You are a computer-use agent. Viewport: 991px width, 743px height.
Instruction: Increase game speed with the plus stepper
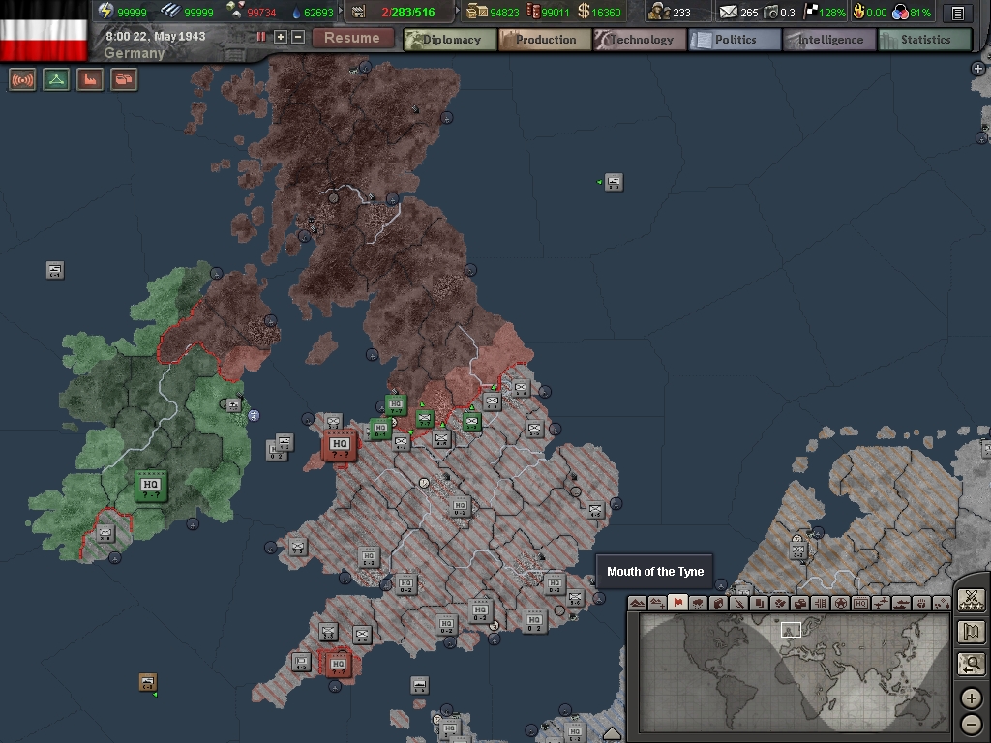pos(281,37)
